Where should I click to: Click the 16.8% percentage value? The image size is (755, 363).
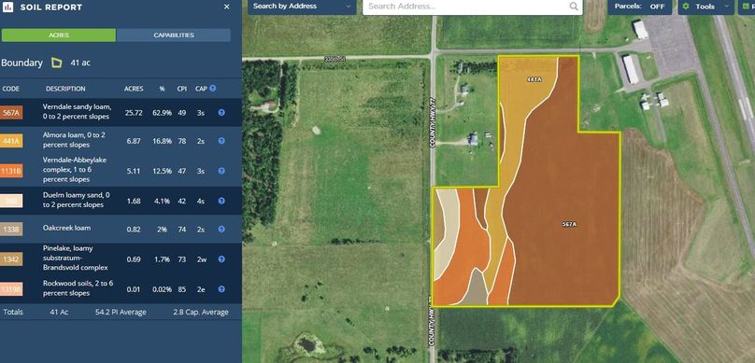[x=163, y=141]
